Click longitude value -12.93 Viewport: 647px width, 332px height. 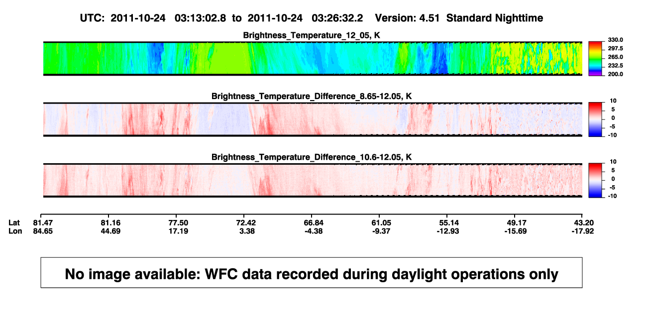[447, 231]
